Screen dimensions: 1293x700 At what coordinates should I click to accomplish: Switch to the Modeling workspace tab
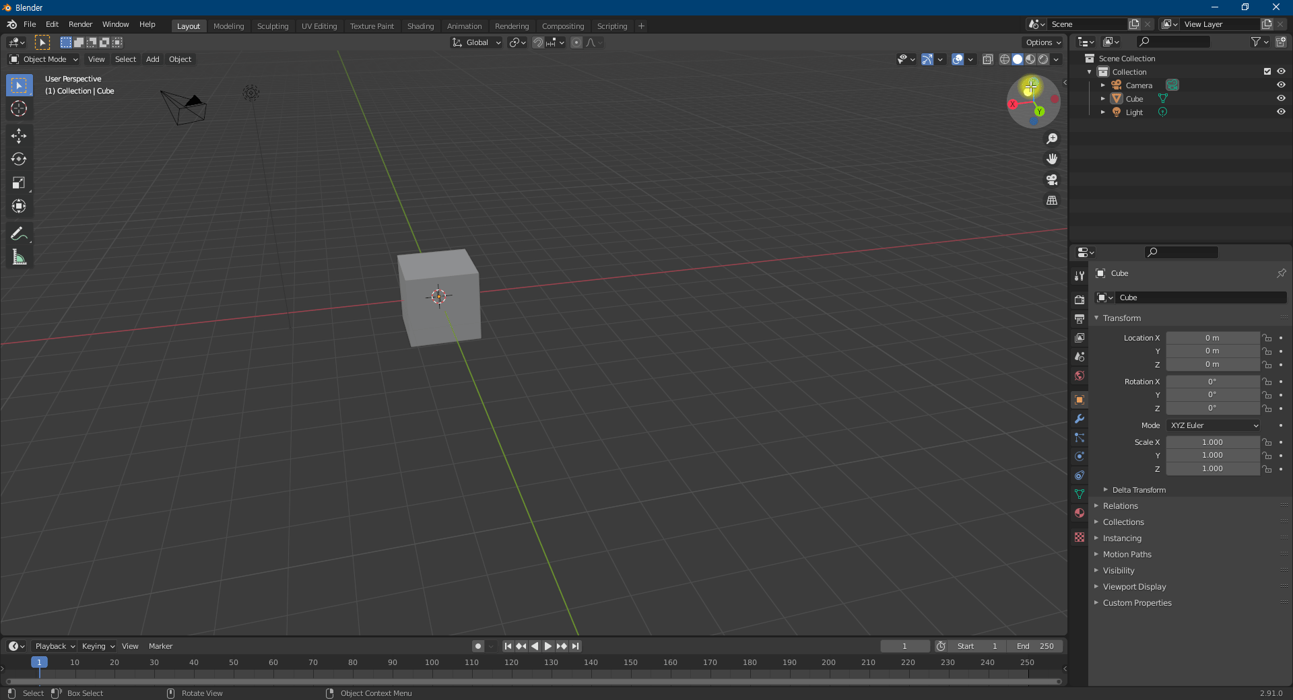tap(228, 26)
